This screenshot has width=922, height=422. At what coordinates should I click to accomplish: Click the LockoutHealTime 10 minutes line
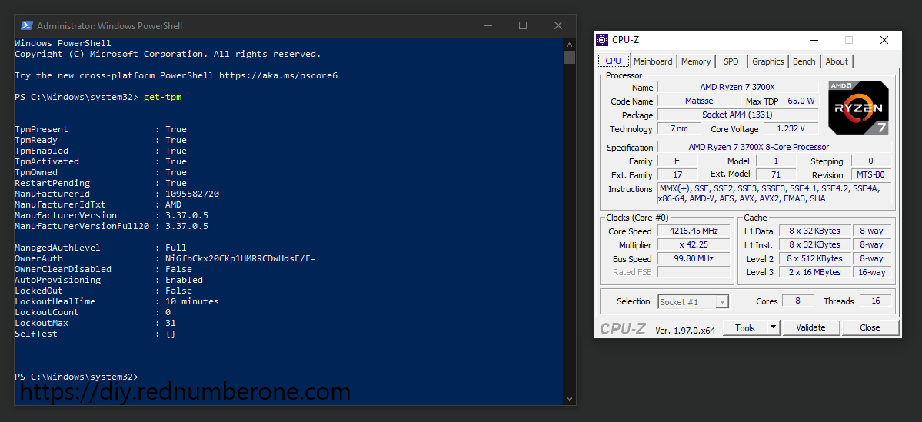click(117, 301)
